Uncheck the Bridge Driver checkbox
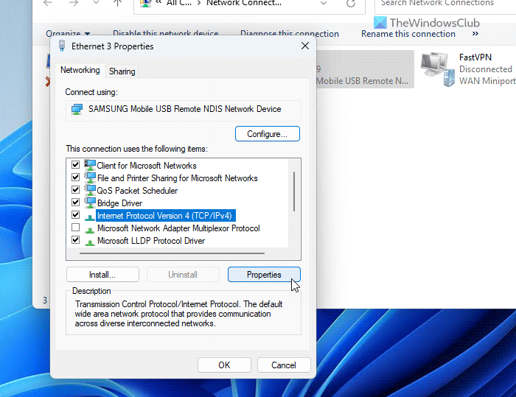Screen dimensions: 516x397 (x=76, y=202)
